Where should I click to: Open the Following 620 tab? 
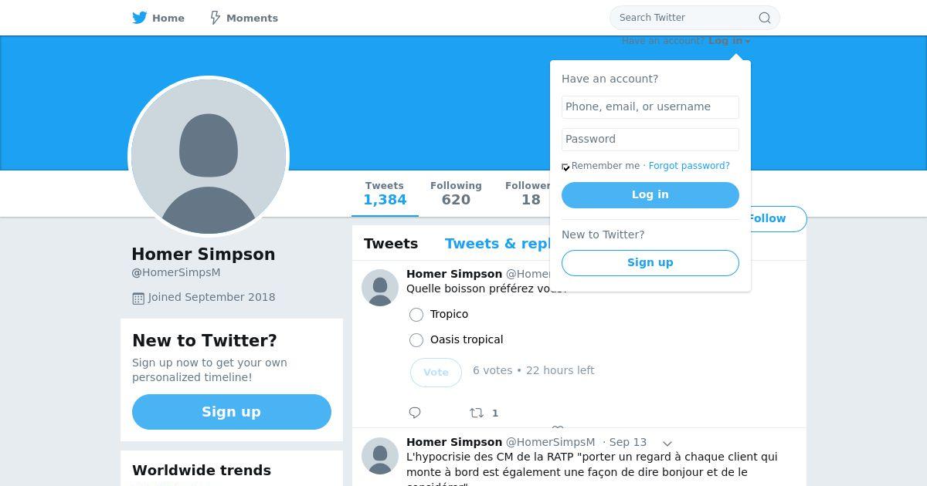click(x=456, y=194)
